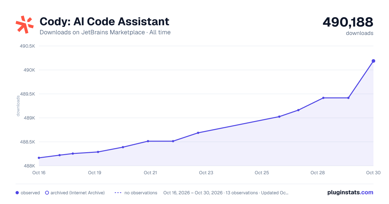The image size is (389, 204).
Task: Click the Oct 21 x-axis label
Action: pyautogui.click(x=150, y=173)
